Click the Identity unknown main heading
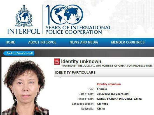Image resolution: width=154 pixels, height=115 pixels. [x=81, y=62]
